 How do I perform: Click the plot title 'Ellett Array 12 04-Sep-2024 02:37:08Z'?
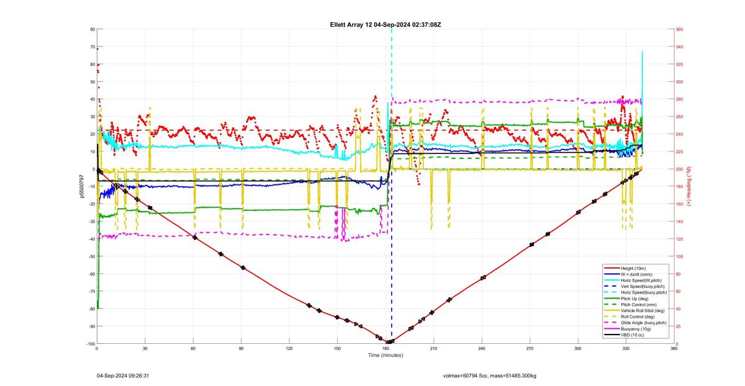click(386, 24)
